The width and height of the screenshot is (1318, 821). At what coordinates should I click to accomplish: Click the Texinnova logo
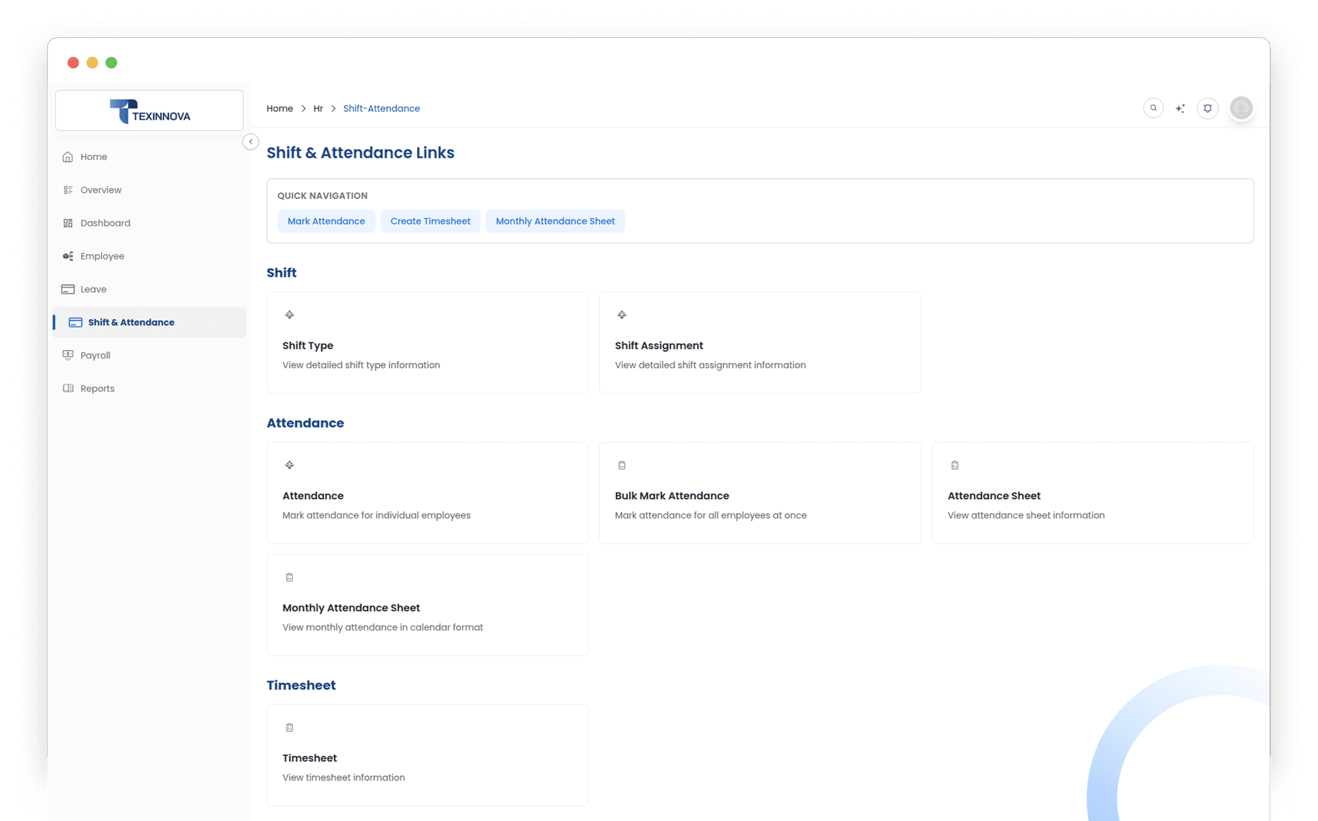pos(149,111)
